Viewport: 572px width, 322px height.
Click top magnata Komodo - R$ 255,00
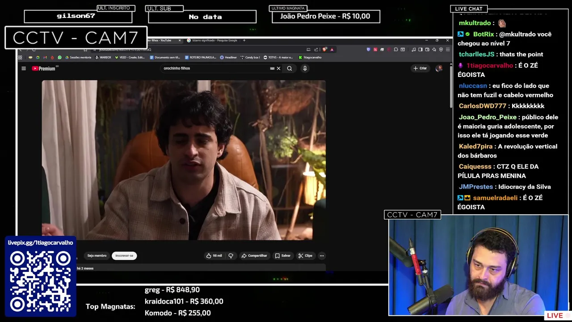177,313
